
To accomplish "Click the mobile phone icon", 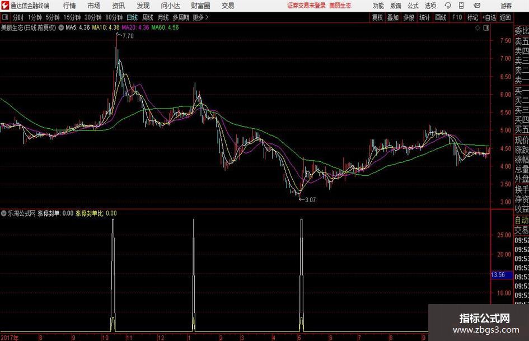I will tap(461, 6).
